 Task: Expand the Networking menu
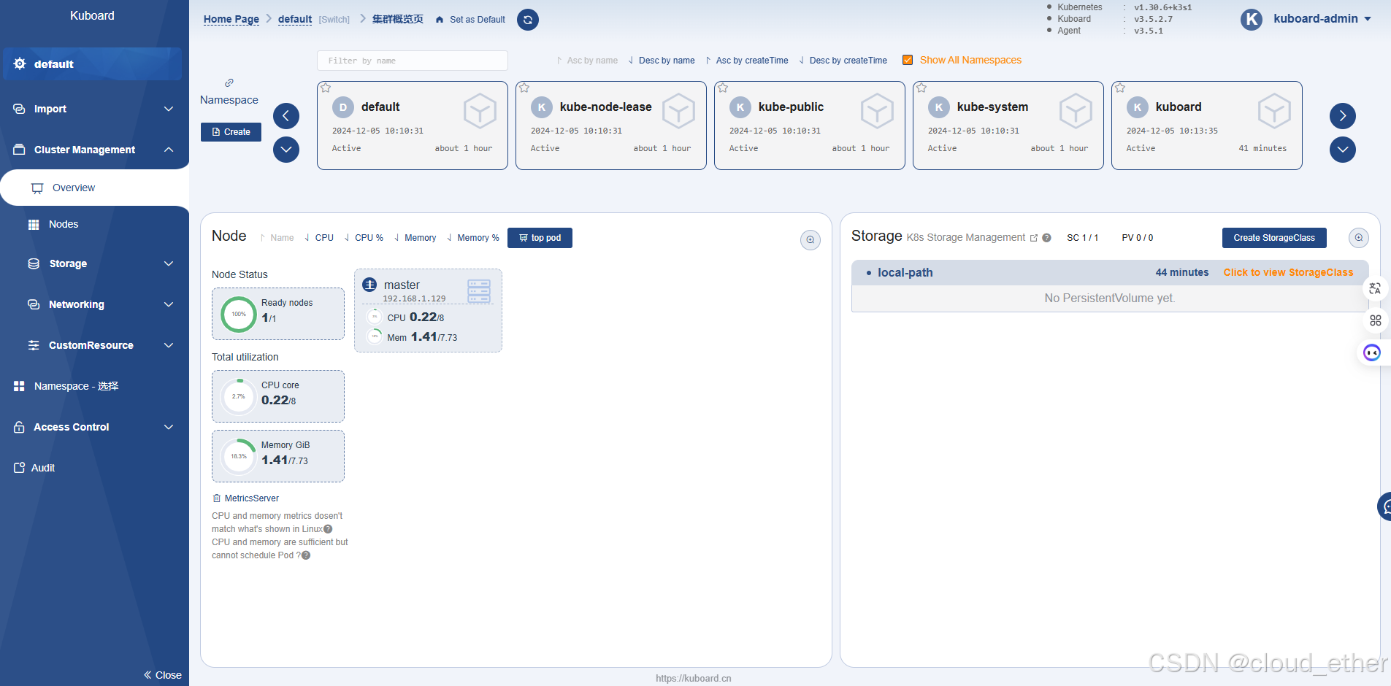[x=94, y=304]
